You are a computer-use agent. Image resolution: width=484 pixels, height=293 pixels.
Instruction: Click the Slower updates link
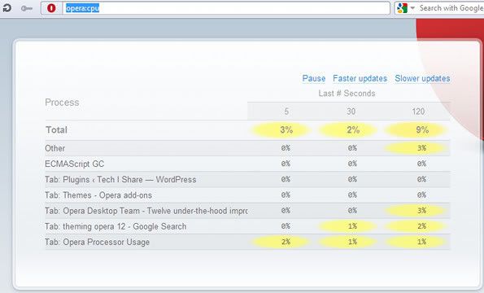tap(422, 78)
